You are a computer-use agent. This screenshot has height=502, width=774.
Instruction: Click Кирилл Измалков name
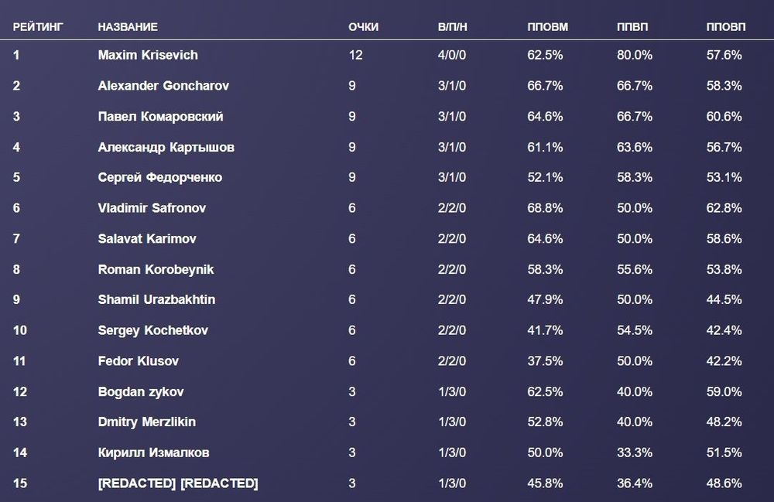point(153,453)
